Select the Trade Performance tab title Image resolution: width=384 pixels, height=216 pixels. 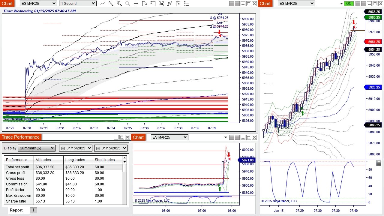[21, 137]
